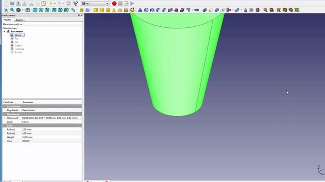Open redo history dropdown arrow

63,4
